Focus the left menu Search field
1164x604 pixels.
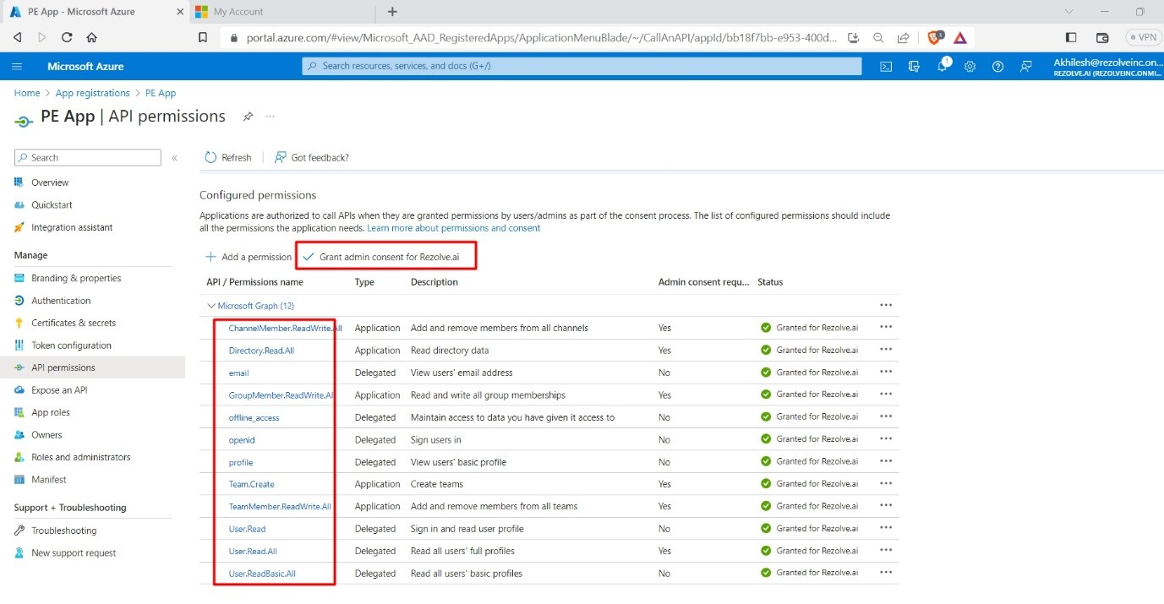(88, 158)
